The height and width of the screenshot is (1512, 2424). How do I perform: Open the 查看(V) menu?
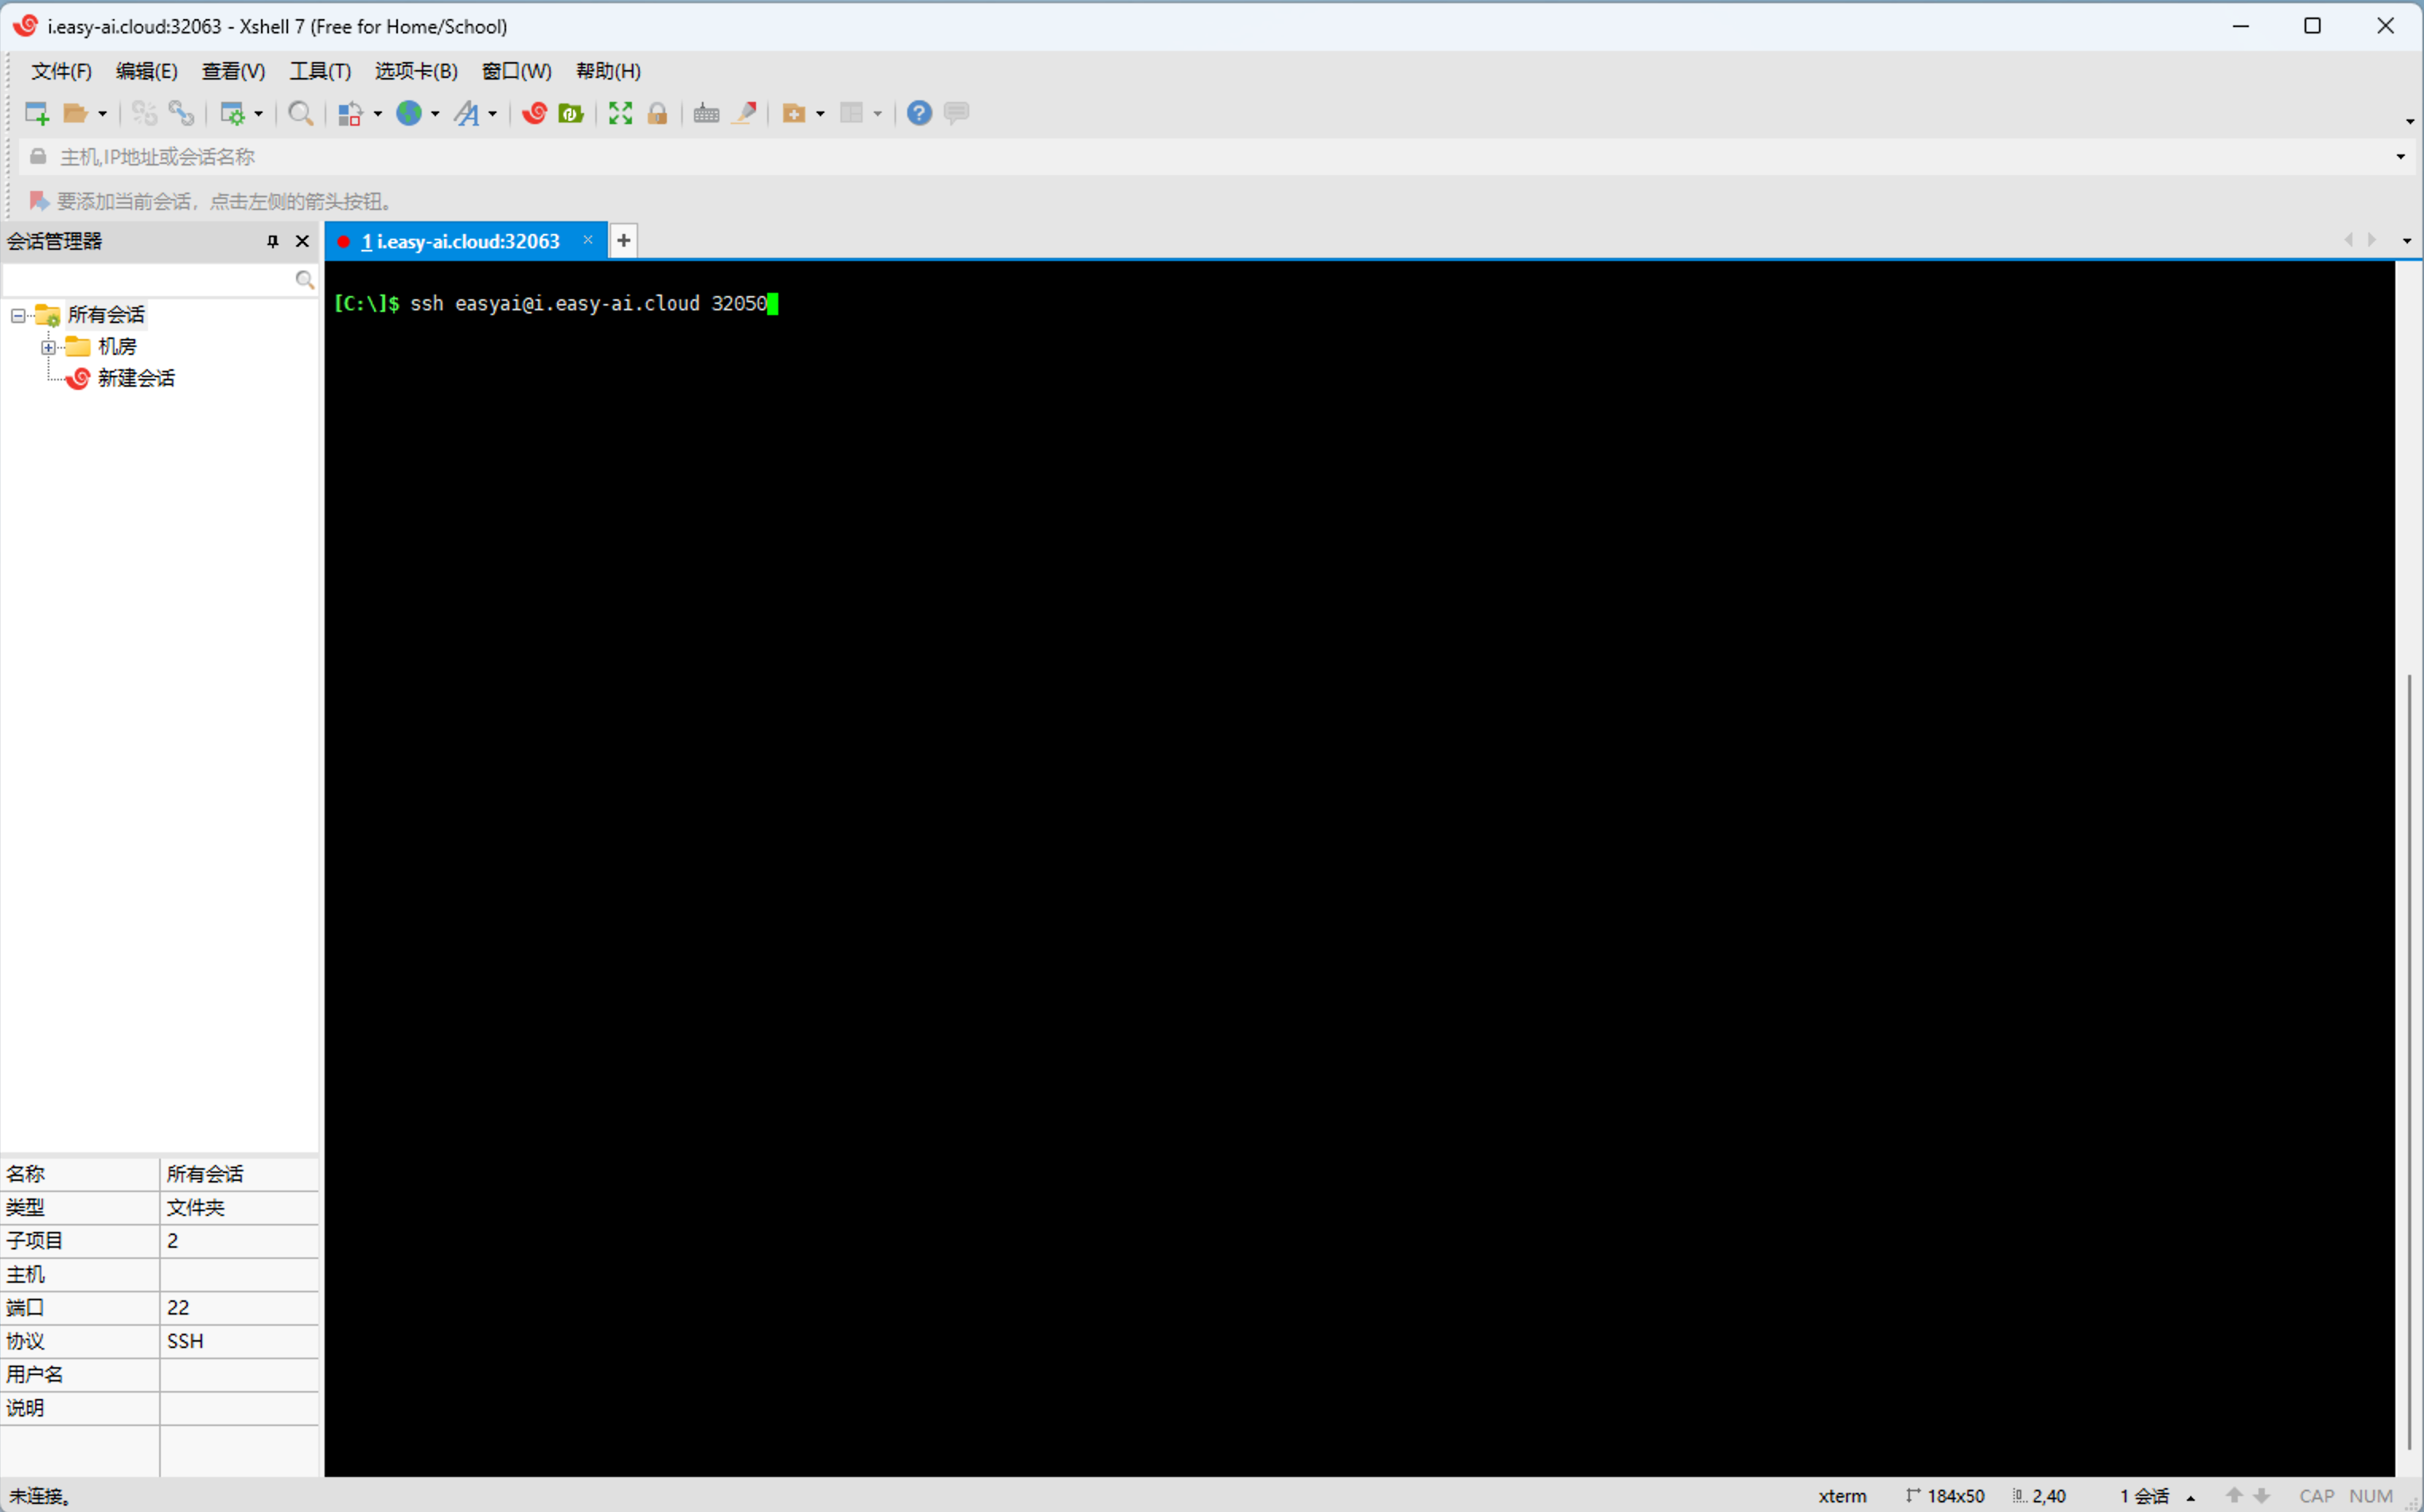pos(233,71)
